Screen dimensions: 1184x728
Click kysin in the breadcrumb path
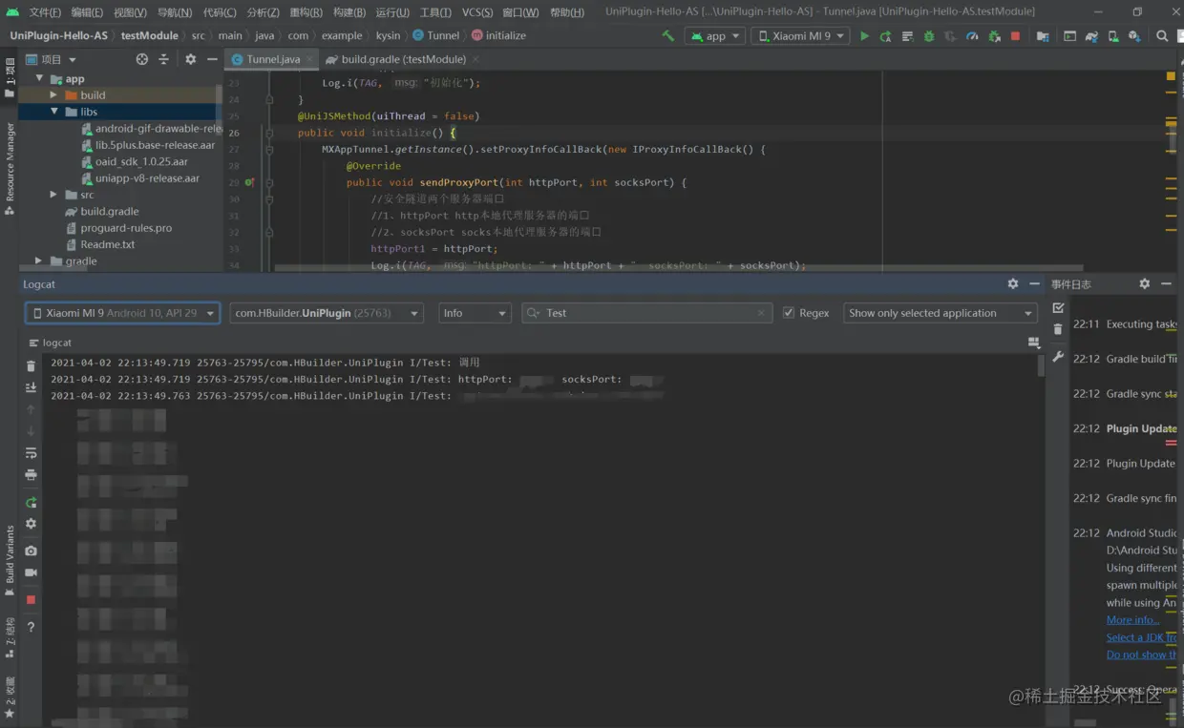(x=388, y=35)
